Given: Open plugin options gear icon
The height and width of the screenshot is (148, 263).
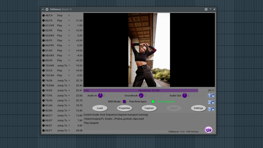Looking at the screenshot, I should coord(47,9).
